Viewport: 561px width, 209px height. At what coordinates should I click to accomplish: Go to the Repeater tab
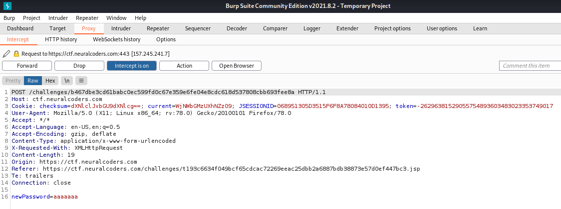158,28
